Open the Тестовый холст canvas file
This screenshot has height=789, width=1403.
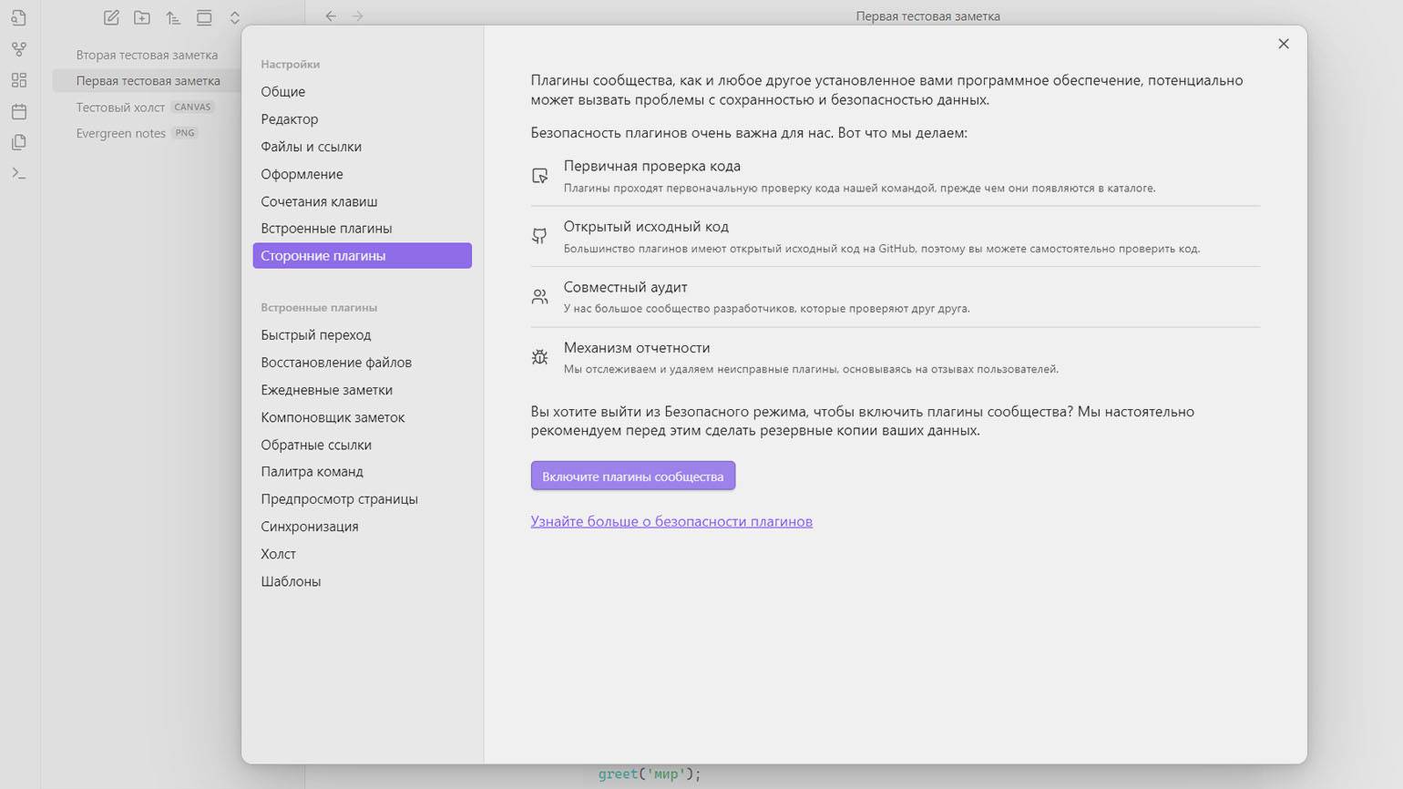[x=147, y=108]
